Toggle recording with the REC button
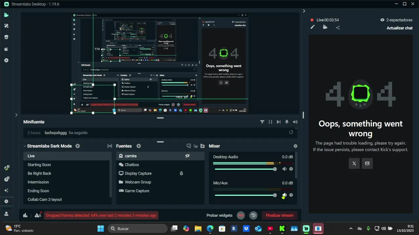Image resolution: width=419 pixels, height=235 pixels. point(241,215)
